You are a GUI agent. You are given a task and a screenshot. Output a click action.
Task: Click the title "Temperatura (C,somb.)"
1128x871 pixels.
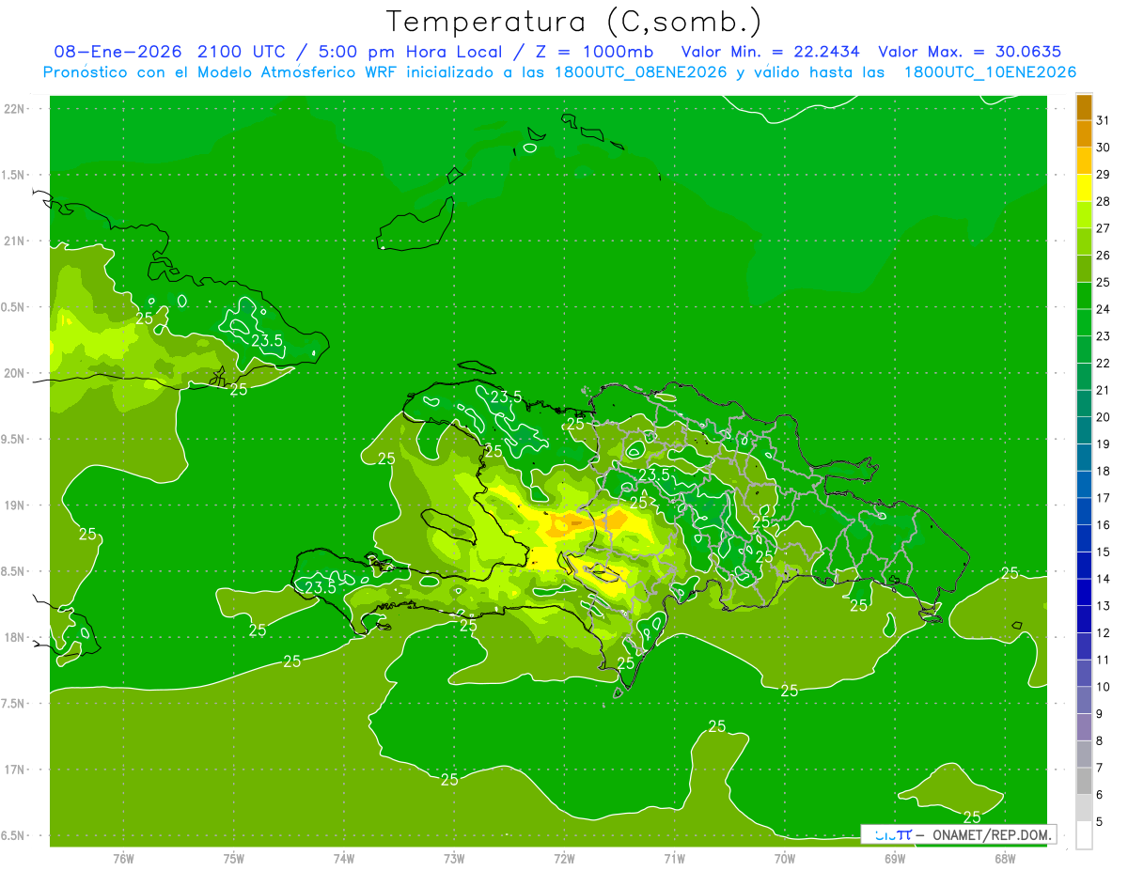click(574, 22)
